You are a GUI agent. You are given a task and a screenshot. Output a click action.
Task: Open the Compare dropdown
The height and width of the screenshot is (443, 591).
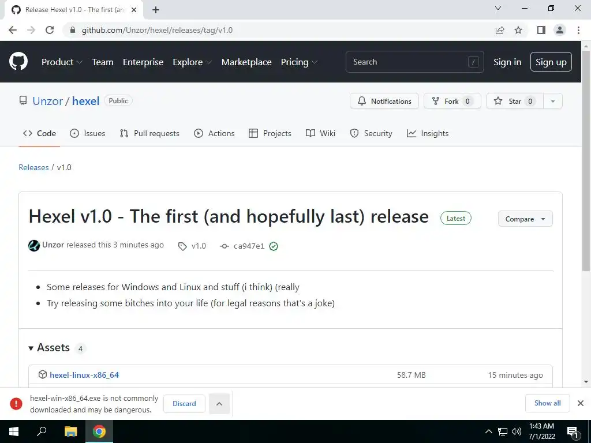[525, 219]
